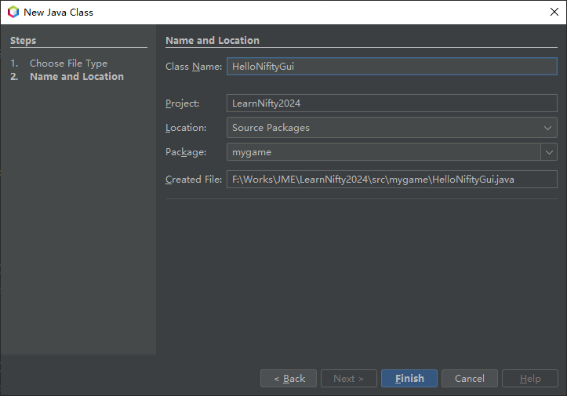Image resolution: width=567 pixels, height=396 pixels.
Task: Click the NetBeans icon in the title bar
Action: tap(13, 12)
